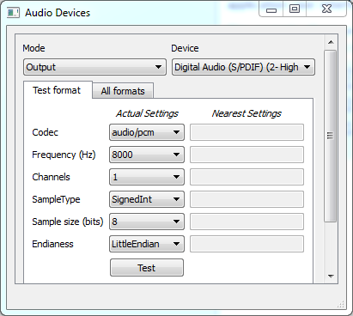This screenshot has width=353, height=316.
Task: Open the Endianess LittleEndian dropdown
Action: (x=147, y=244)
